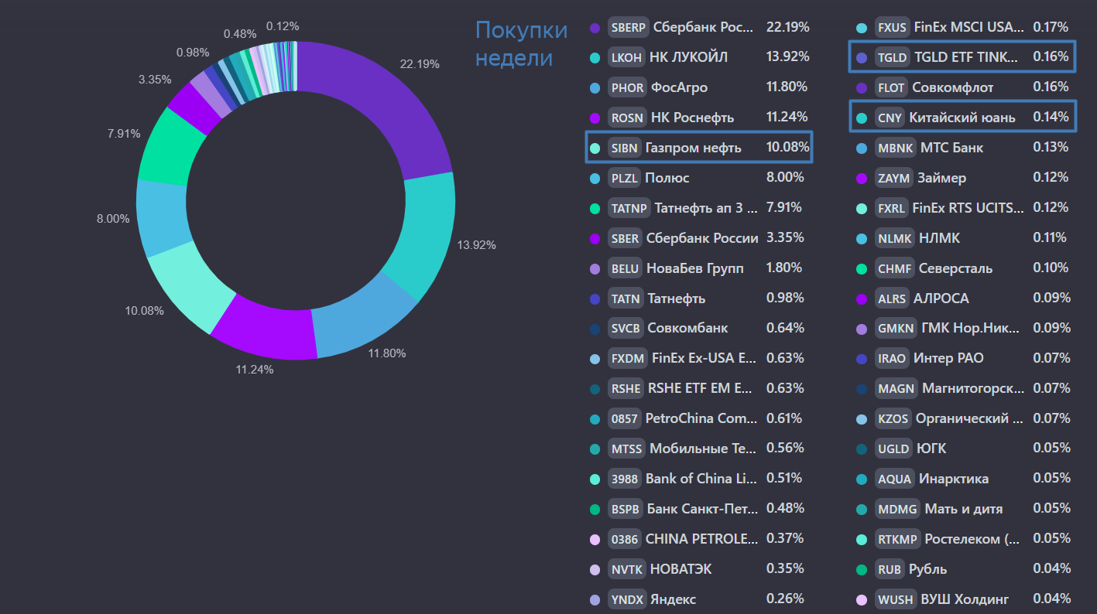
Task: Click the PHOR ticker badge
Action: click(628, 87)
